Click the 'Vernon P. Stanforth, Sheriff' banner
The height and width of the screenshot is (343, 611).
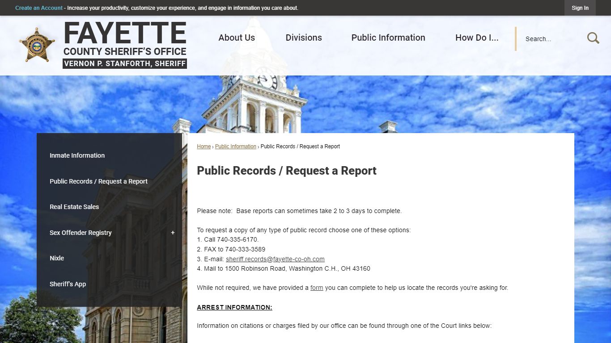[125, 63]
